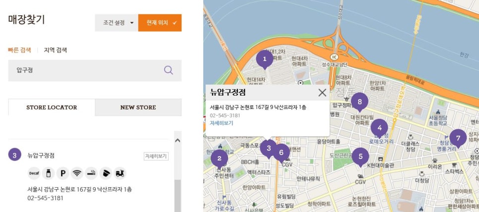
Task: Click K현대미술관 label on the map
Action: click(381, 165)
